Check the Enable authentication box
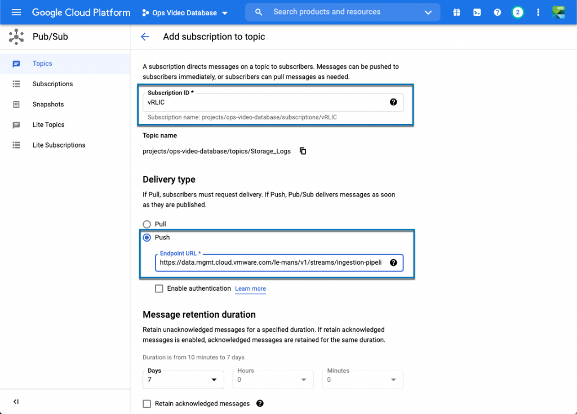The width and height of the screenshot is (577, 414). point(159,288)
